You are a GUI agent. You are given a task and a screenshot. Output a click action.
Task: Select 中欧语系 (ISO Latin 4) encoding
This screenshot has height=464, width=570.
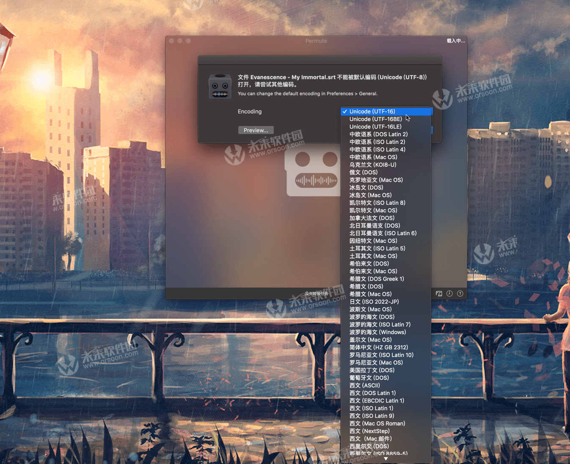(x=386, y=150)
